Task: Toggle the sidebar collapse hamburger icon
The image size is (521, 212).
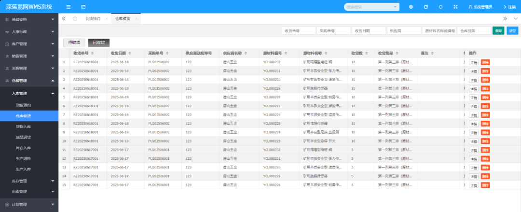Action: pos(69,7)
